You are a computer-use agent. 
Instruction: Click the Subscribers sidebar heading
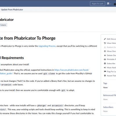click(108, 107)
